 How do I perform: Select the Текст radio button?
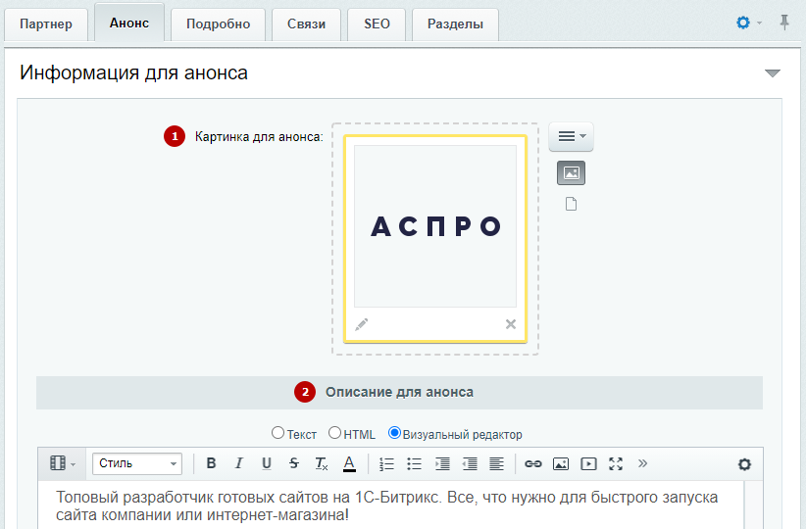pos(277,433)
